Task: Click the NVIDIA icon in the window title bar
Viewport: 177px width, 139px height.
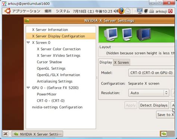Action: (x=27, y=20)
